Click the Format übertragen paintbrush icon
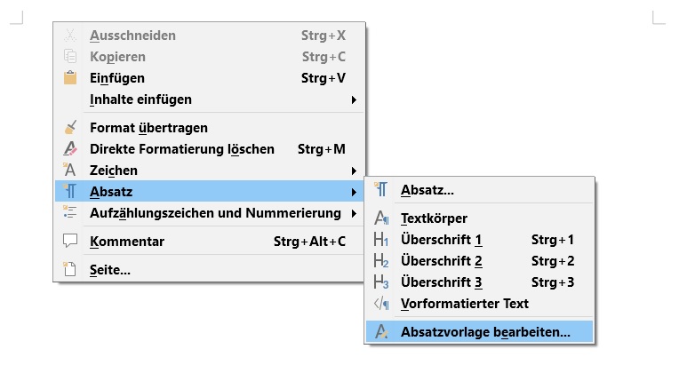The height and width of the screenshot is (365, 687). pos(71,128)
